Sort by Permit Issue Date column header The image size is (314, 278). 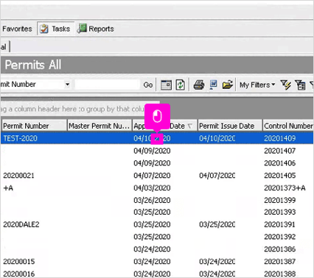click(230, 126)
